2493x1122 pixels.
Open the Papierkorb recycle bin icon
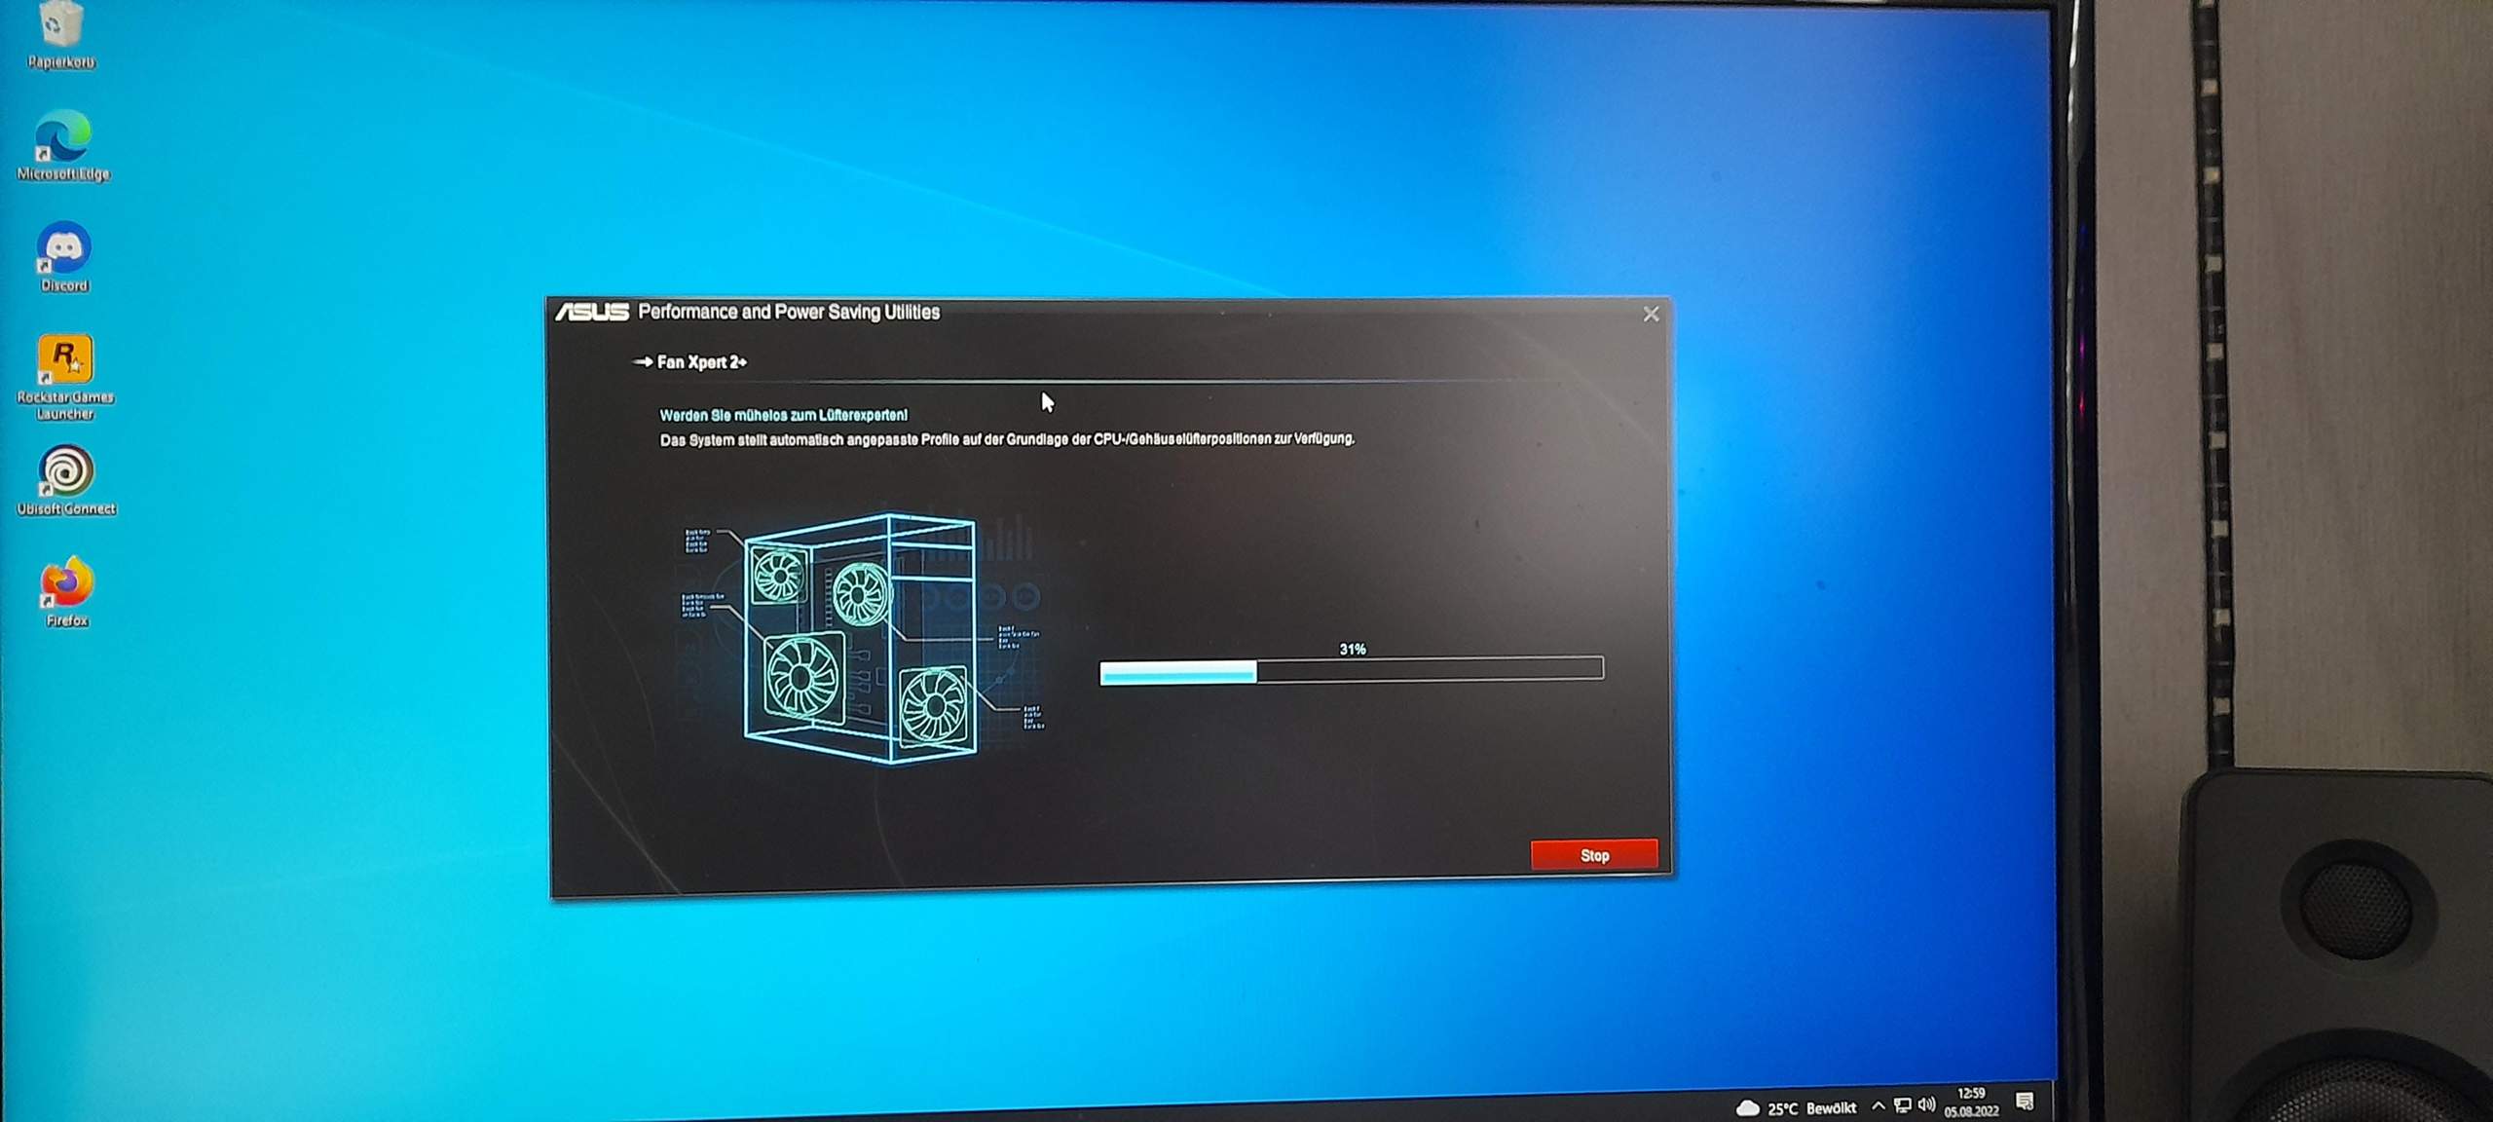click(61, 34)
